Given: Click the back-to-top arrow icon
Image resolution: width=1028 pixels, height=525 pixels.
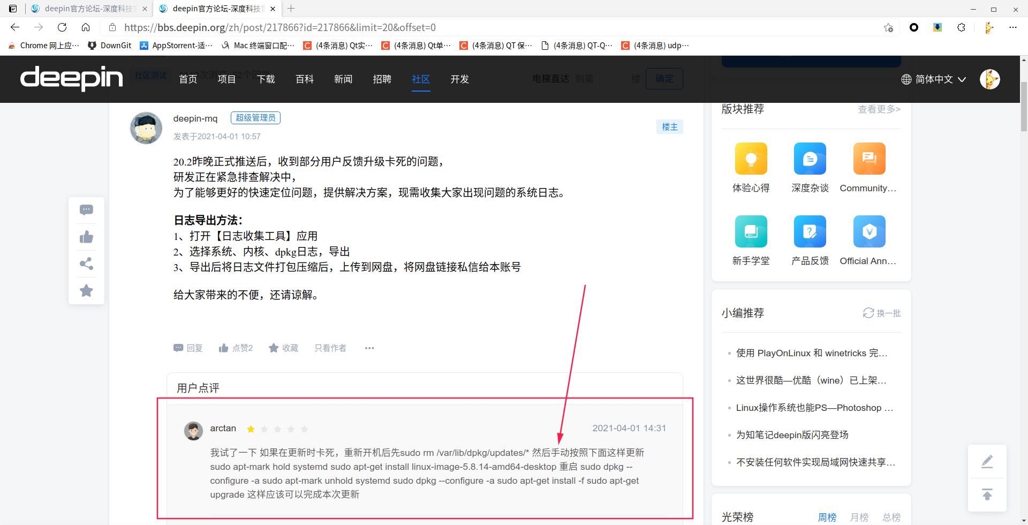Looking at the screenshot, I should pos(987,494).
